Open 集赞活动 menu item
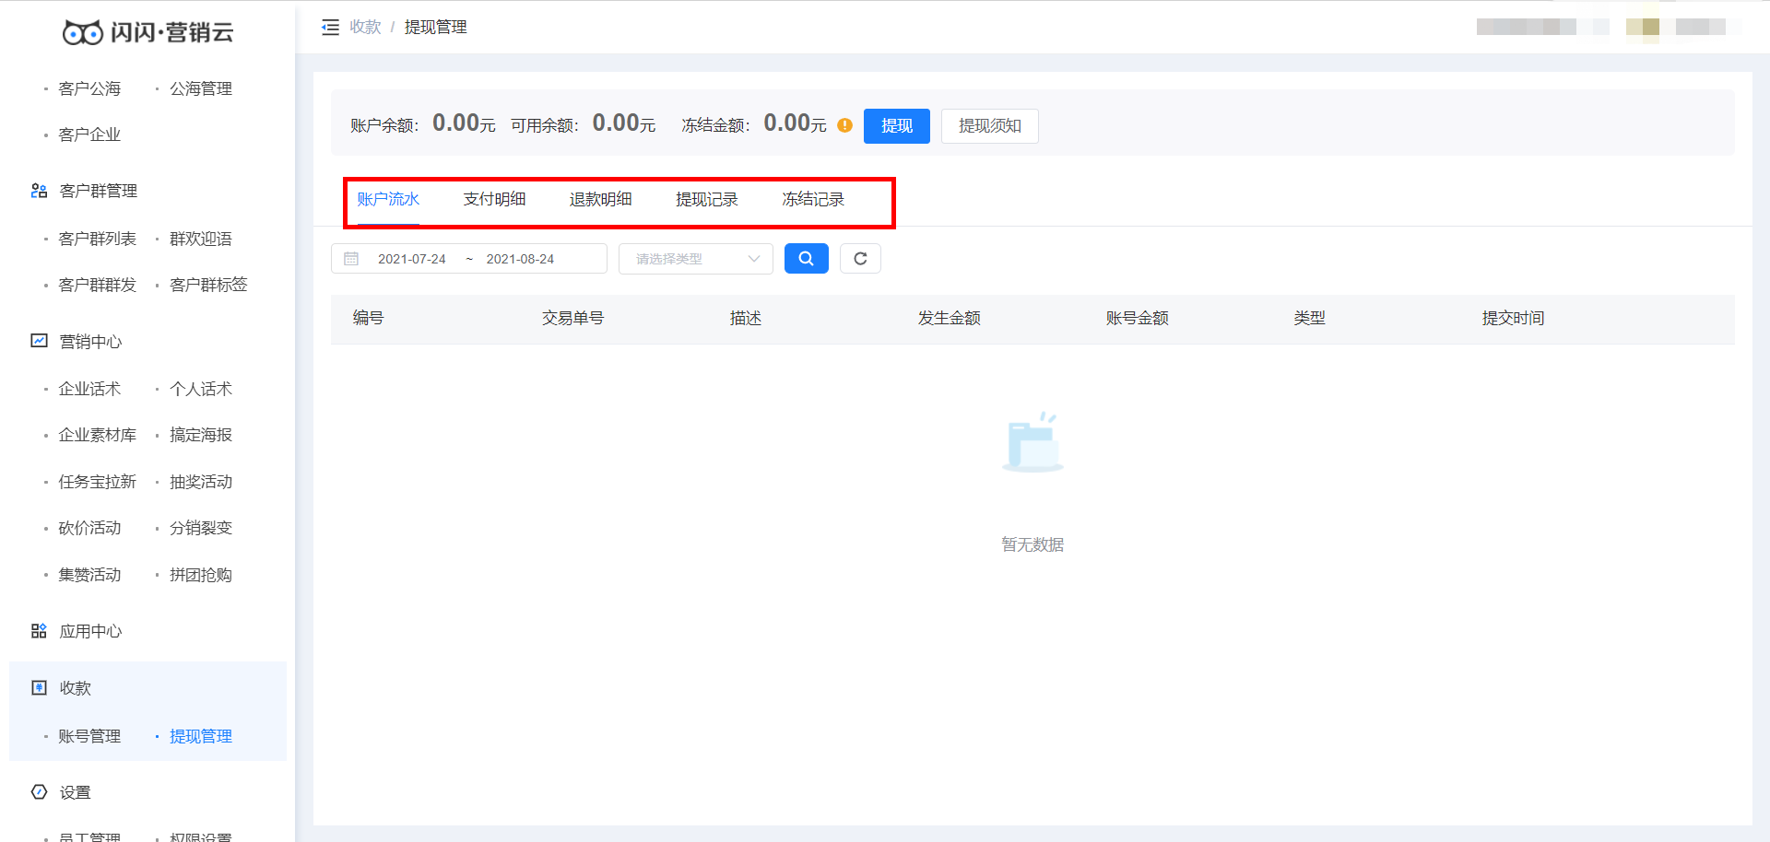Image resolution: width=1770 pixels, height=842 pixels. (x=89, y=575)
